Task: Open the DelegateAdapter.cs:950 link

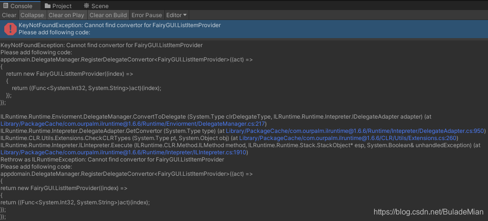Action: [x=355, y=131]
